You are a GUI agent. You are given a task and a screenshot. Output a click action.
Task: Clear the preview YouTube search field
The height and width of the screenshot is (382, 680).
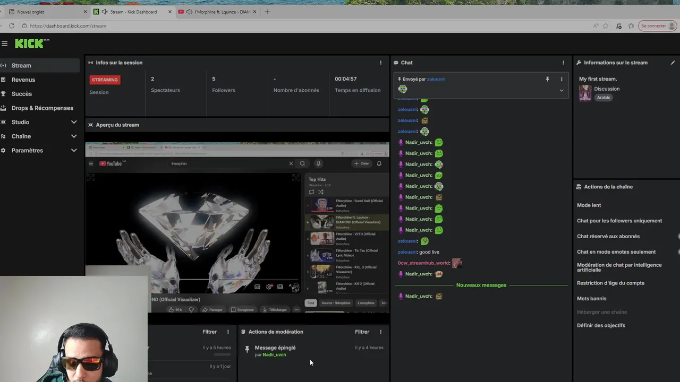pyautogui.click(x=291, y=163)
